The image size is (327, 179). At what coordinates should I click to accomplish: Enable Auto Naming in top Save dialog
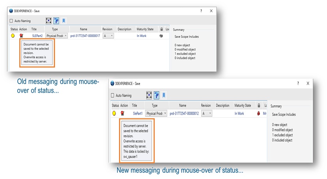click(11, 21)
